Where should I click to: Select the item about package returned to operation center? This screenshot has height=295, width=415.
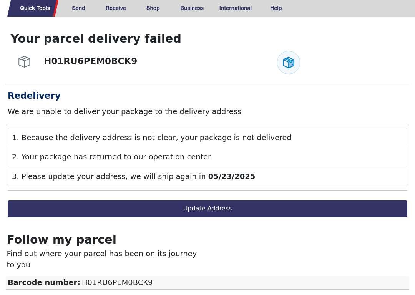pos(207,157)
